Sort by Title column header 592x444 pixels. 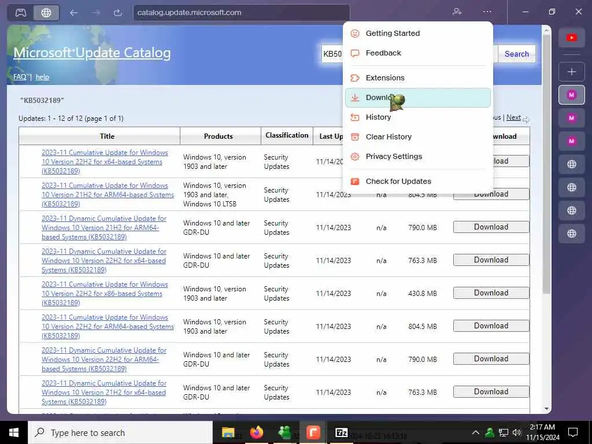(x=107, y=136)
